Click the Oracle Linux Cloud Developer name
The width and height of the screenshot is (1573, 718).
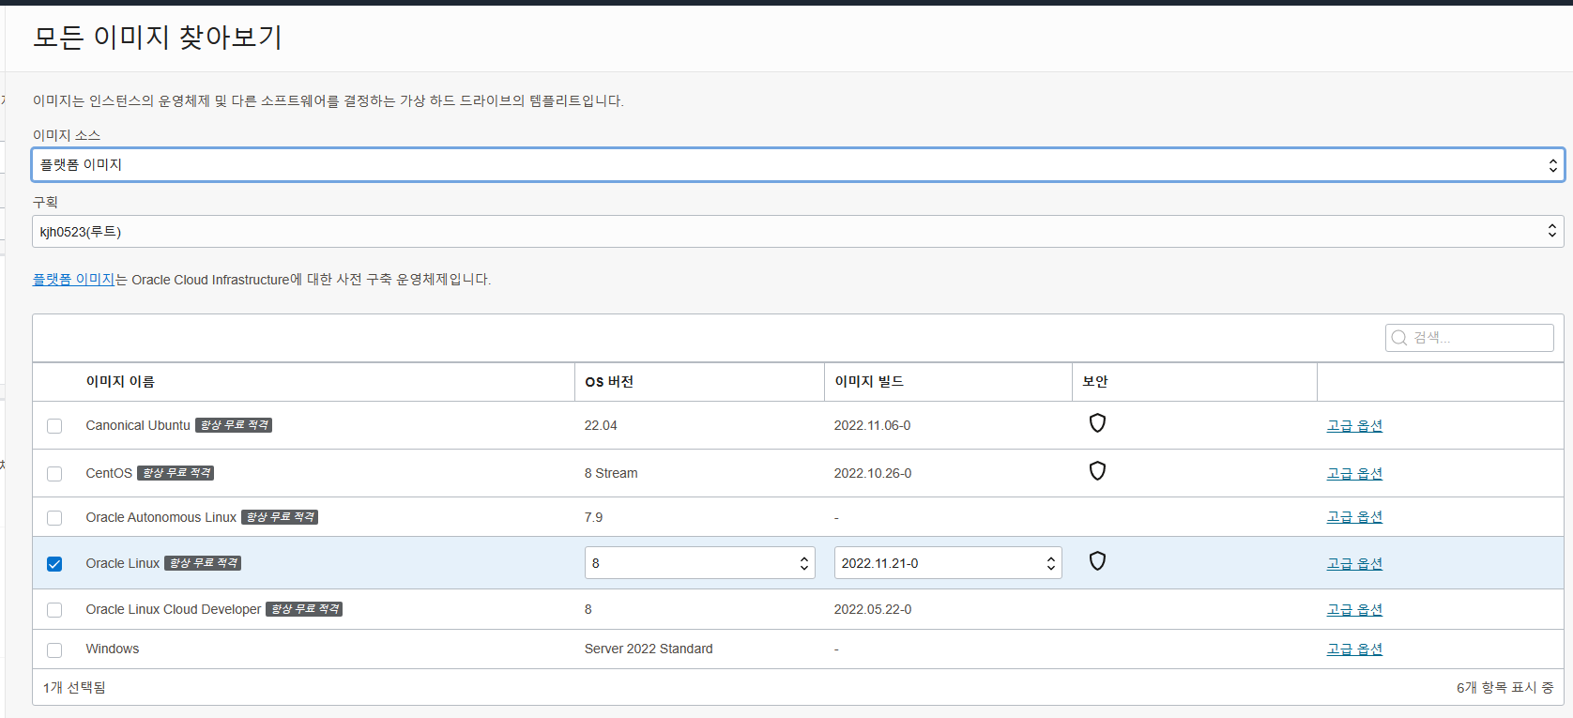tap(174, 609)
